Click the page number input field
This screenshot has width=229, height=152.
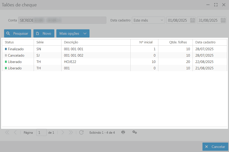pyautogui.click(x=41, y=132)
